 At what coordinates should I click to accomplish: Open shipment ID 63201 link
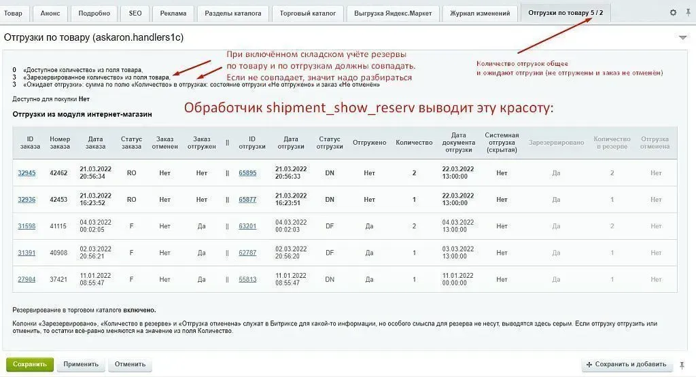[247, 226]
